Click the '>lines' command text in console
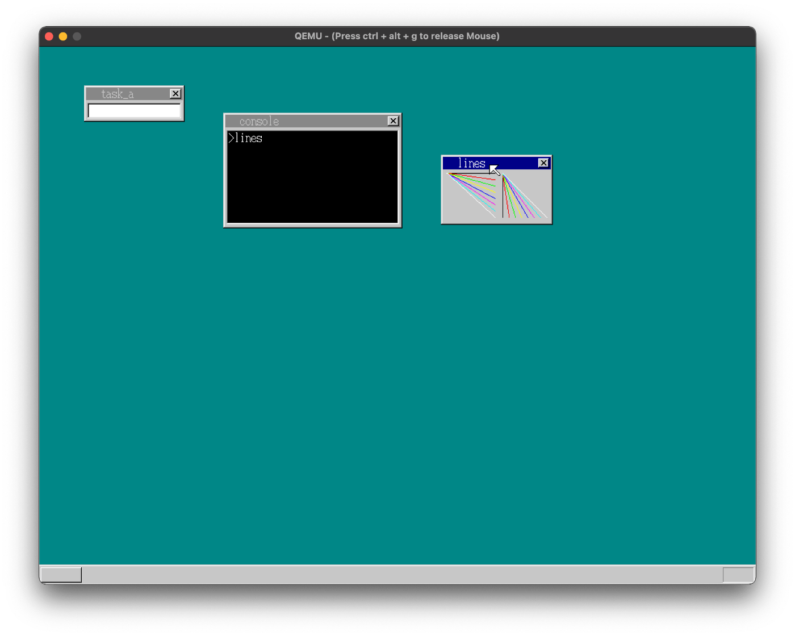This screenshot has height=636, width=795. (245, 138)
